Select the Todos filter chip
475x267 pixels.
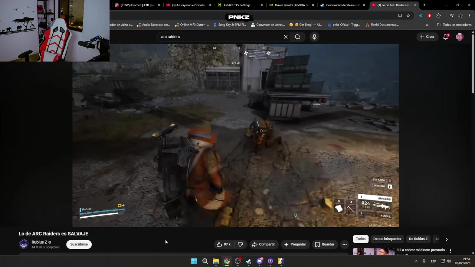pos(361,239)
